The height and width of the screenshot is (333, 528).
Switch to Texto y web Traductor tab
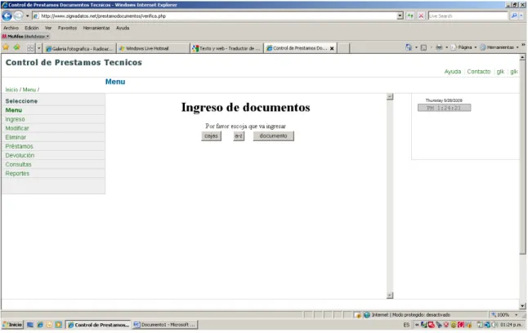click(x=226, y=49)
